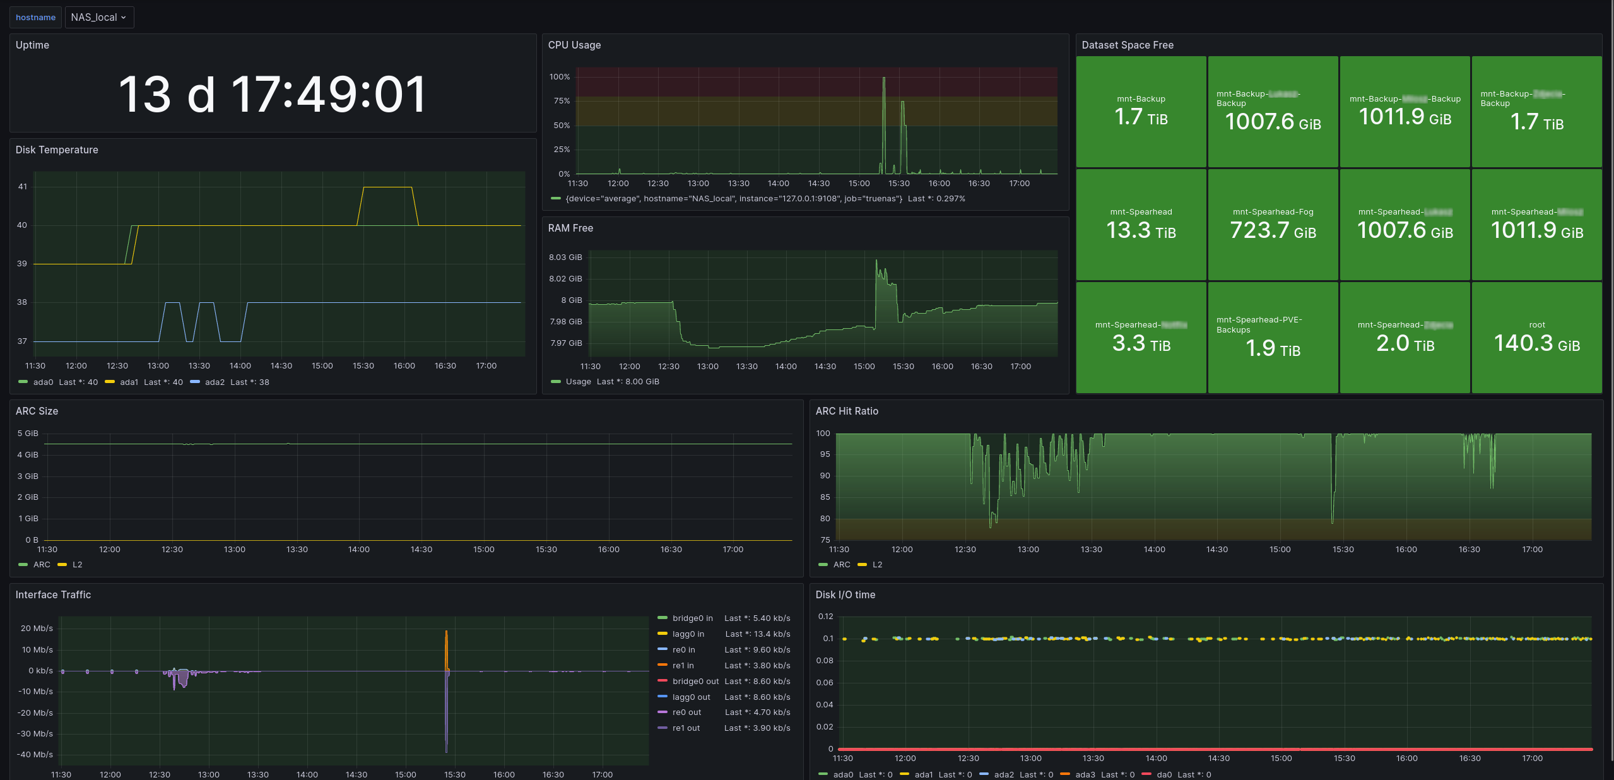Click ada0 legend color swatch in Disk Temperature
The width and height of the screenshot is (1614, 780).
click(x=23, y=382)
